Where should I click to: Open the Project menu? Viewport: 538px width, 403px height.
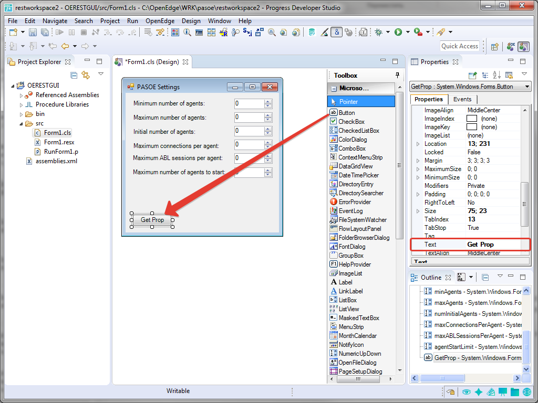[x=110, y=21]
